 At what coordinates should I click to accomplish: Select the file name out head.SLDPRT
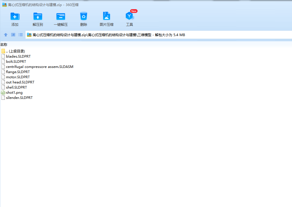pos(20,82)
